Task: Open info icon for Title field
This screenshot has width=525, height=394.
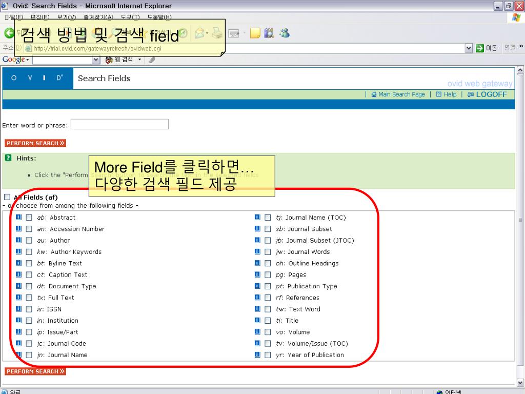Action: pos(257,320)
